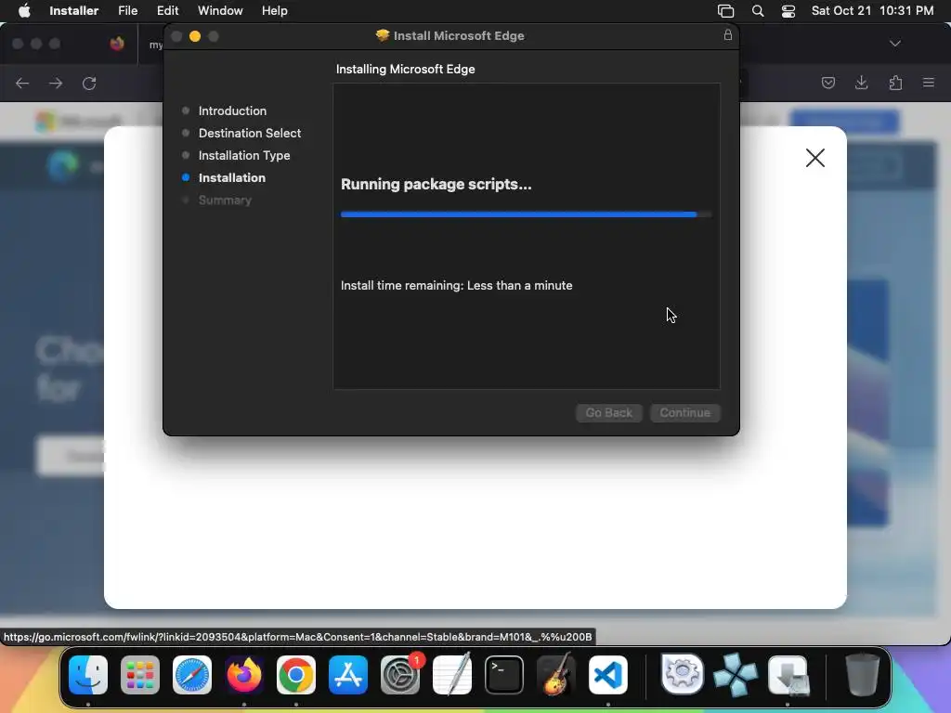951x713 pixels.
Task: Go back in the Firefox window
Action: coord(22,83)
